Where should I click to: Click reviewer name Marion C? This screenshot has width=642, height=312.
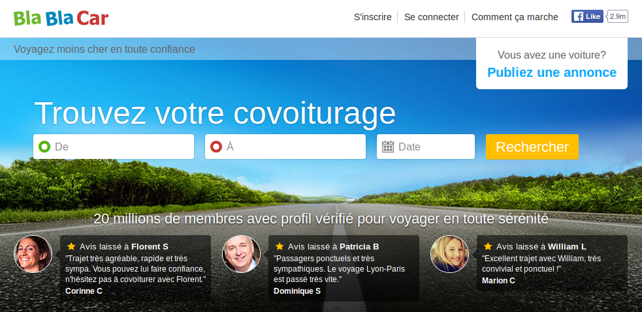point(498,281)
